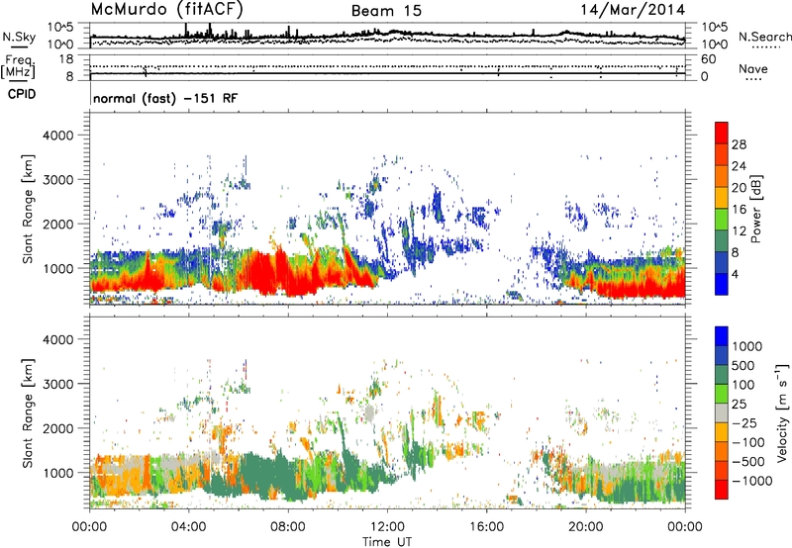Viewport: 792px width, 548px height.
Task: Click the date 14/Mar/2014
Action: pos(633,10)
